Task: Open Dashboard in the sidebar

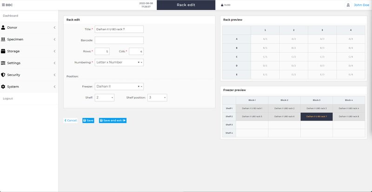Action: pos(10,16)
